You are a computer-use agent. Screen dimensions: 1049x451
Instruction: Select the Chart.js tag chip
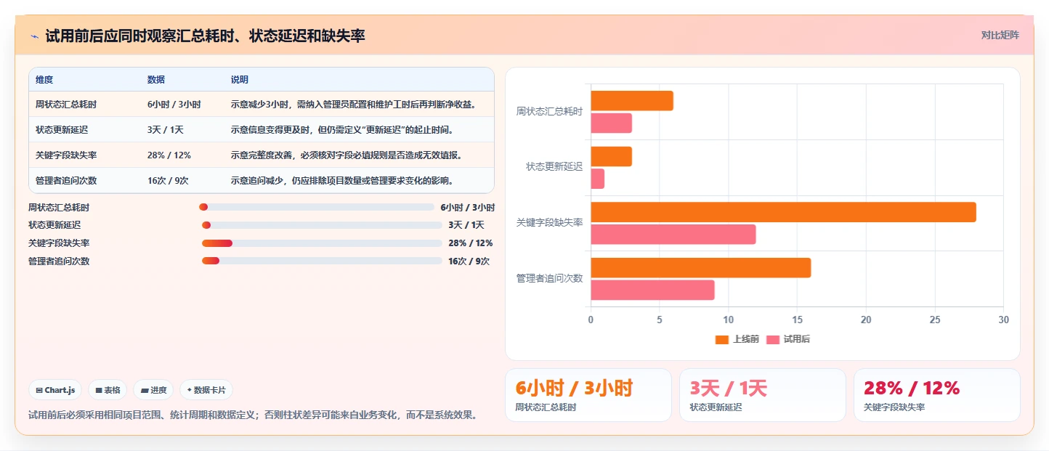point(56,390)
